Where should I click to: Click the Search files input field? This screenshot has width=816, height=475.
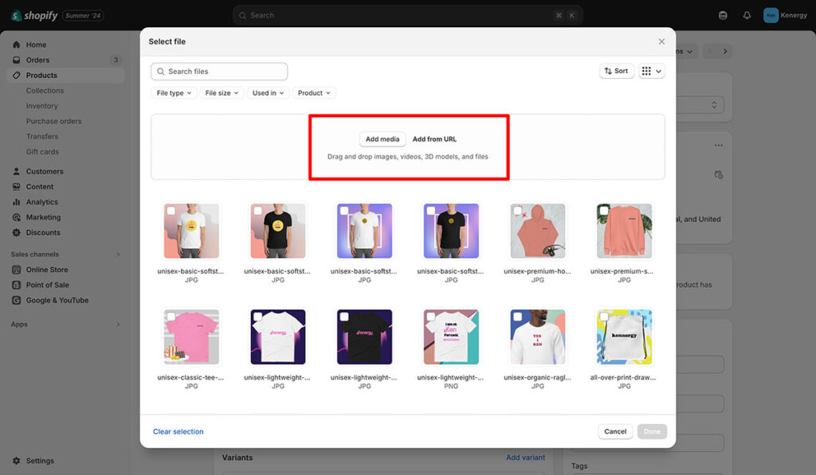click(x=223, y=72)
